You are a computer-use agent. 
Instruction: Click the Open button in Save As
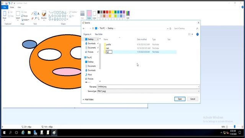click(180, 99)
